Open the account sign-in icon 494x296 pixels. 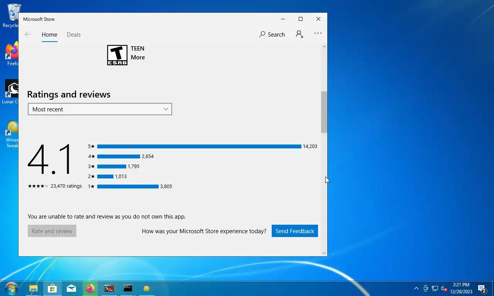(x=299, y=34)
